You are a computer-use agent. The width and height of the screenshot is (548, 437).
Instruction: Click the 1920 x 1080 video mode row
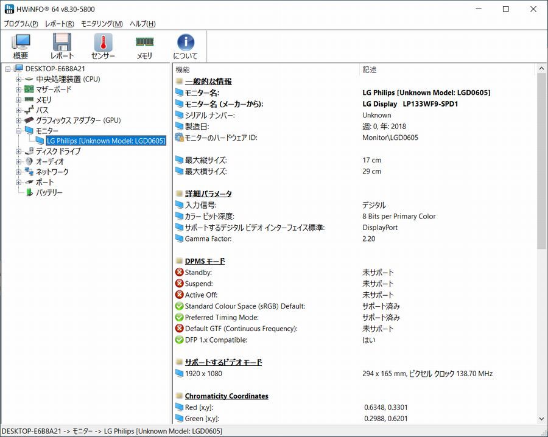click(354, 374)
